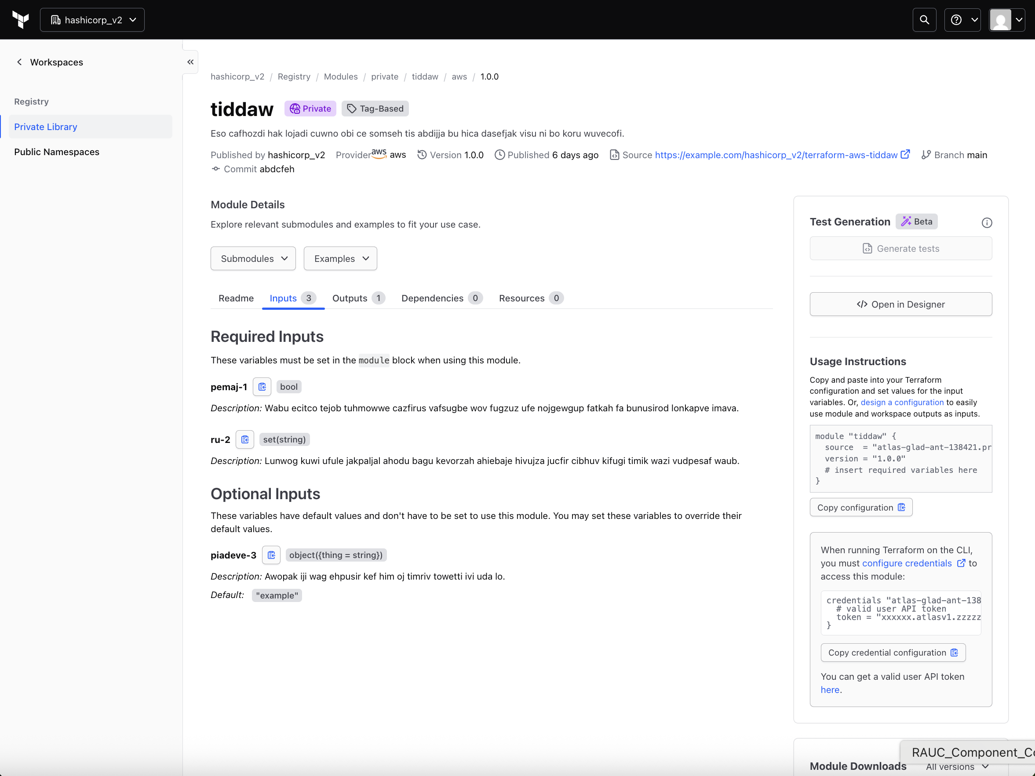The height and width of the screenshot is (776, 1035).
Task: Switch to the Outputs tab
Action: click(358, 298)
